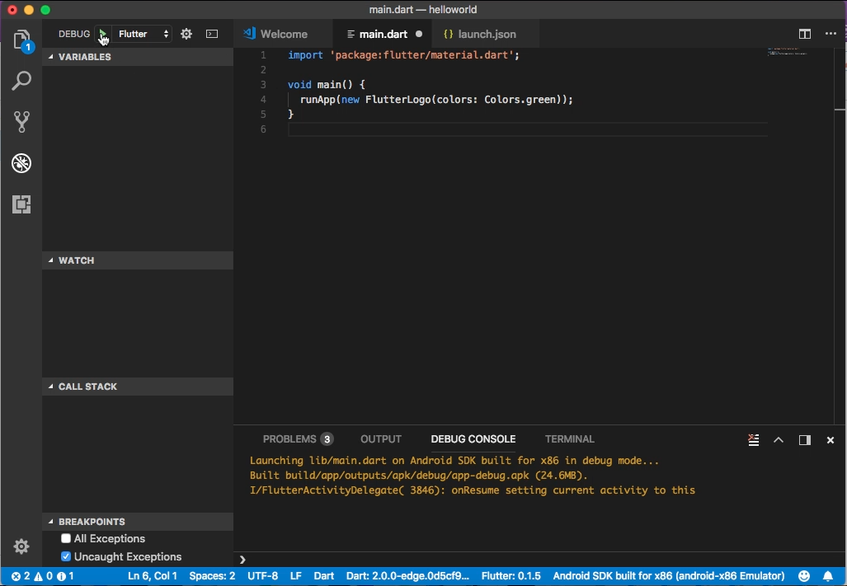This screenshot has height=586, width=847.
Task: Open the Debug view in activity bar
Action: (21, 163)
